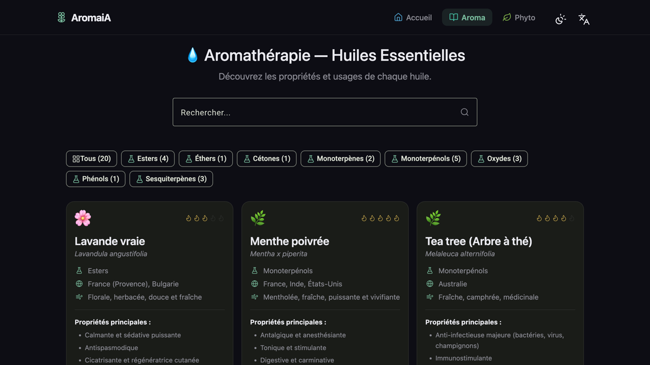Click the globe icon beside France, Inde, États-Unis
This screenshot has width=650, height=365.
[x=255, y=284]
